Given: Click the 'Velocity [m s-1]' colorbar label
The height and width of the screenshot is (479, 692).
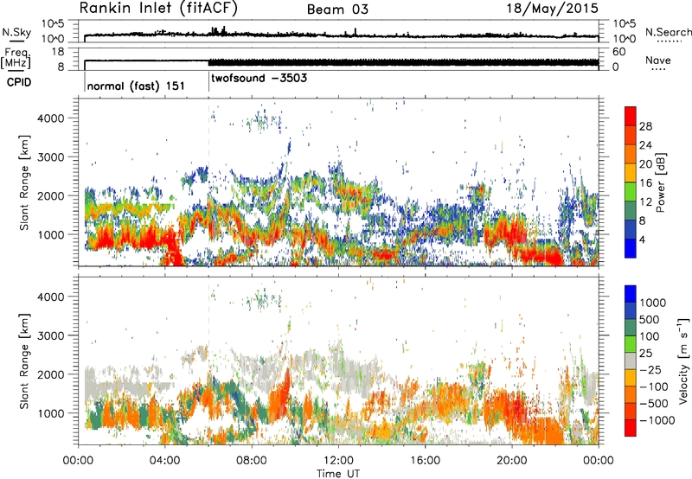Looking at the screenshot, I should (683, 361).
